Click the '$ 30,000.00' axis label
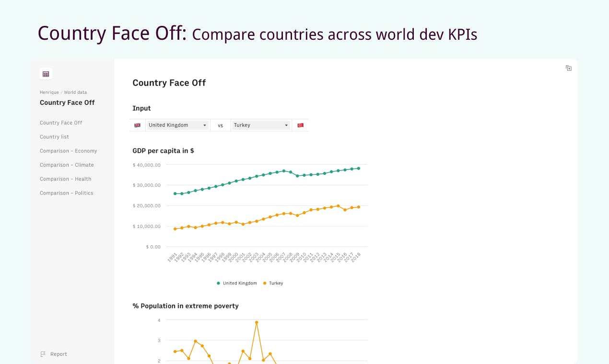This screenshot has width=609, height=364. click(x=147, y=185)
